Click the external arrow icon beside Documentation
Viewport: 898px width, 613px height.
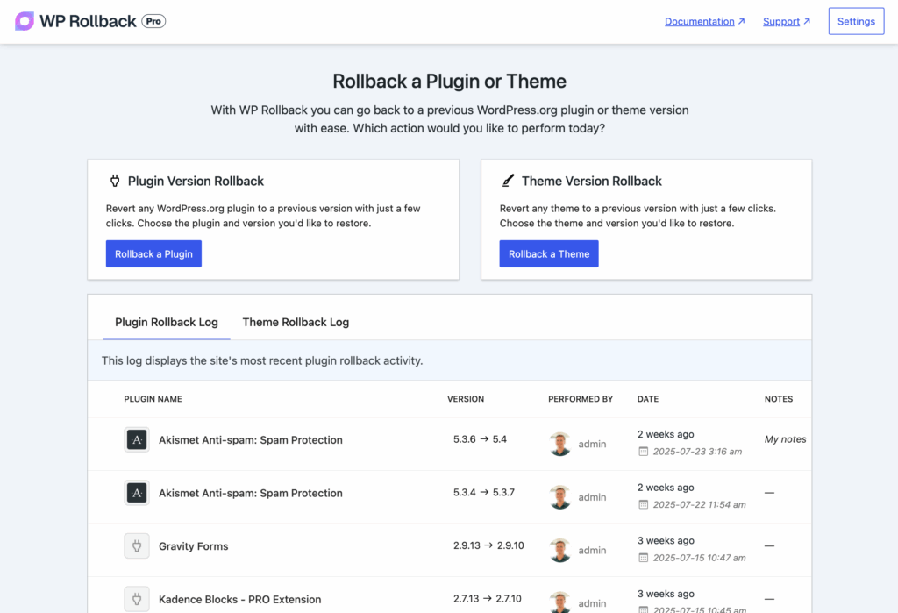pos(742,21)
